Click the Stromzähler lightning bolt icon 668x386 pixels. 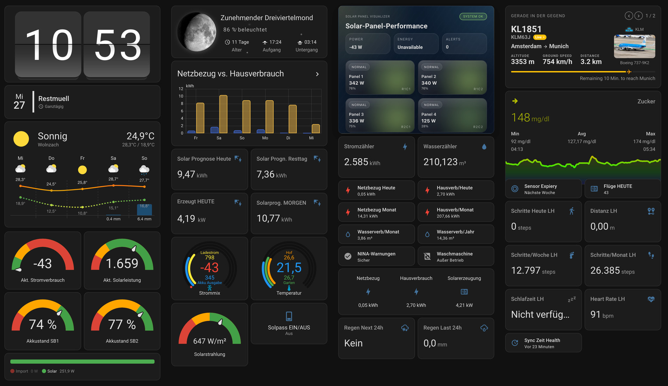pyautogui.click(x=405, y=147)
